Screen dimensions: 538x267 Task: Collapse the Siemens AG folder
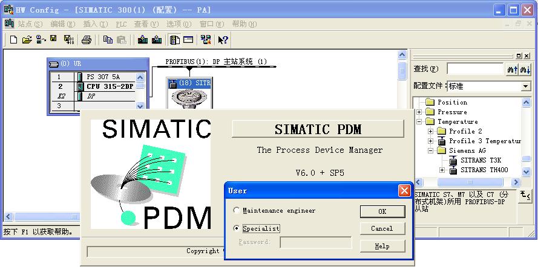[x=430, y=150]
